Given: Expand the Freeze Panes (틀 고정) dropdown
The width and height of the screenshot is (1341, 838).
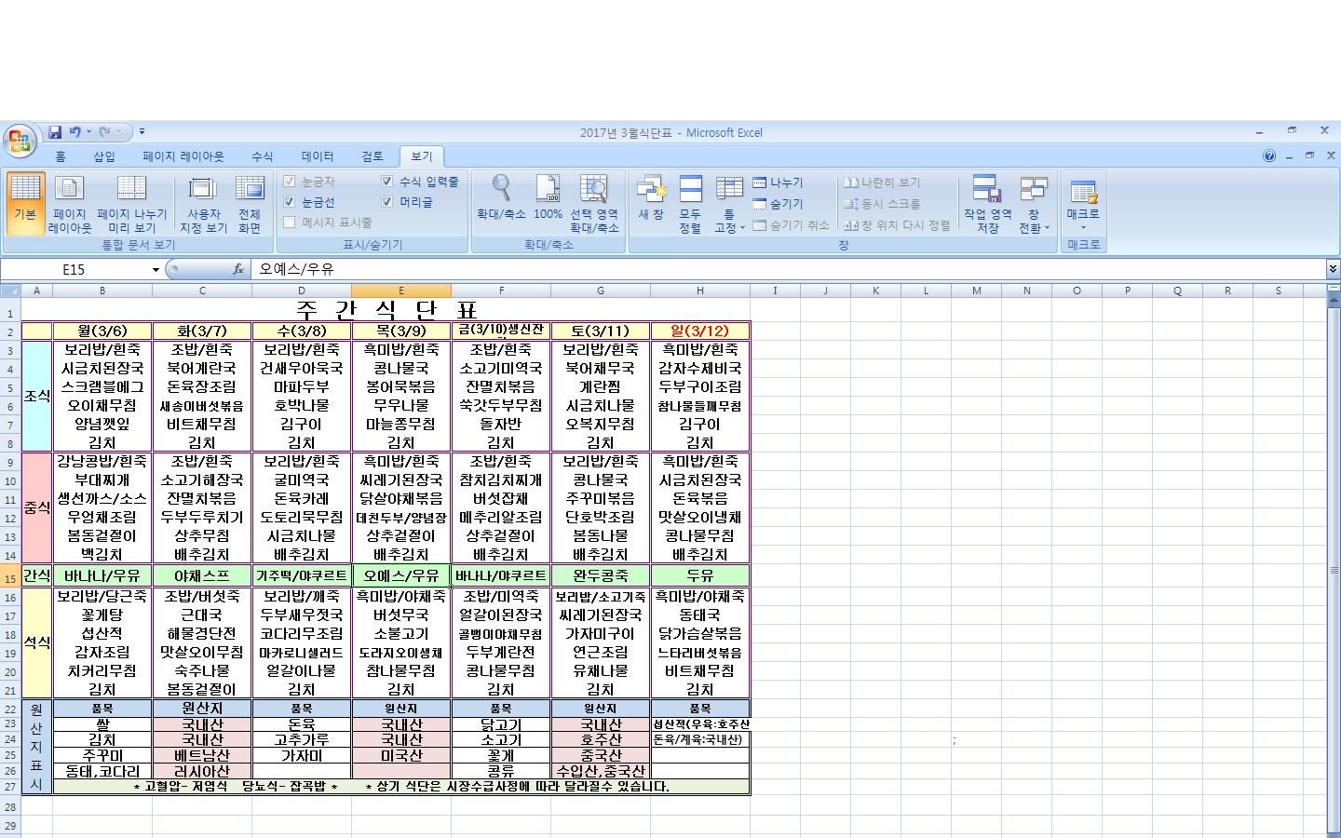Looking at the screenshot, I should pos(729,206).
